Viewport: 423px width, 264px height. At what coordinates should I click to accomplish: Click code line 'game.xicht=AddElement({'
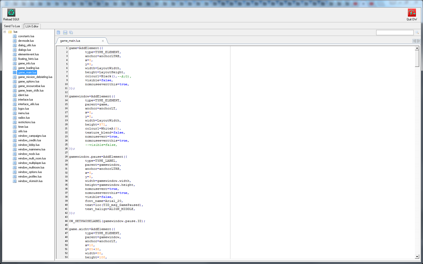pos(92,229)
